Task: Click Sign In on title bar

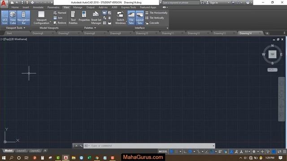Action: coord(212,3)
